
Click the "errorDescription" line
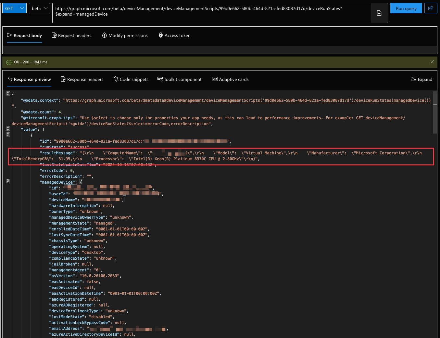click(67, 176)
